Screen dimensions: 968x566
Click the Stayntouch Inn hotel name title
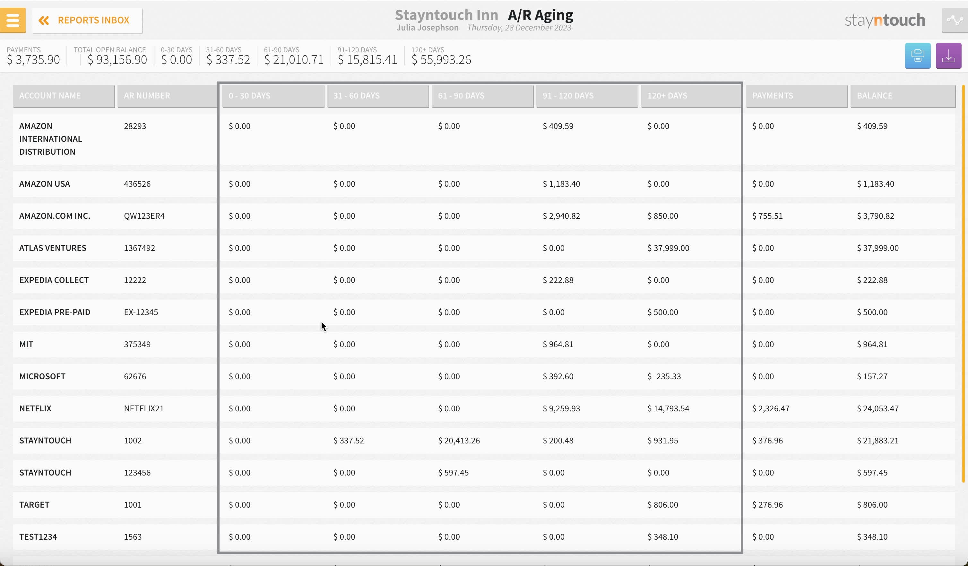click(446, 15)
